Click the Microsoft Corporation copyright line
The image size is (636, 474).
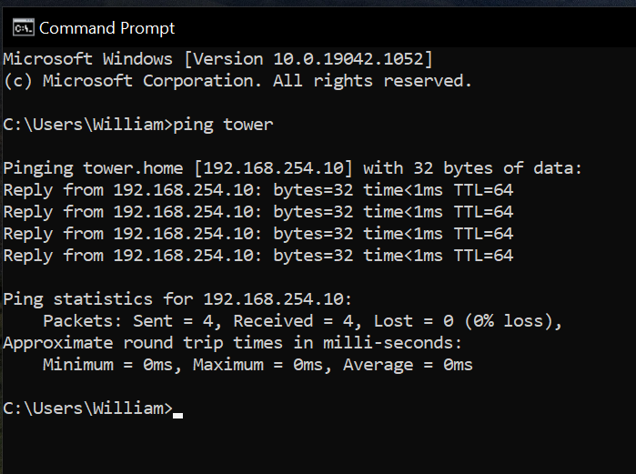[x=237, y=81]
